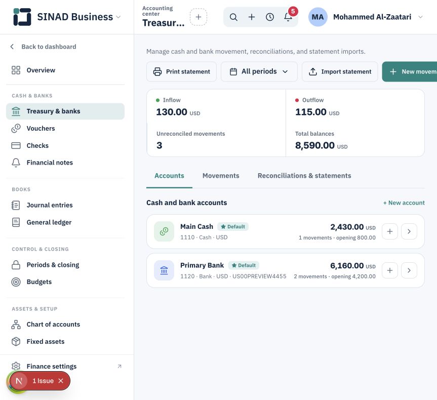Open Periods & closing
Viewport: 437px width, 400px height.
65,265
